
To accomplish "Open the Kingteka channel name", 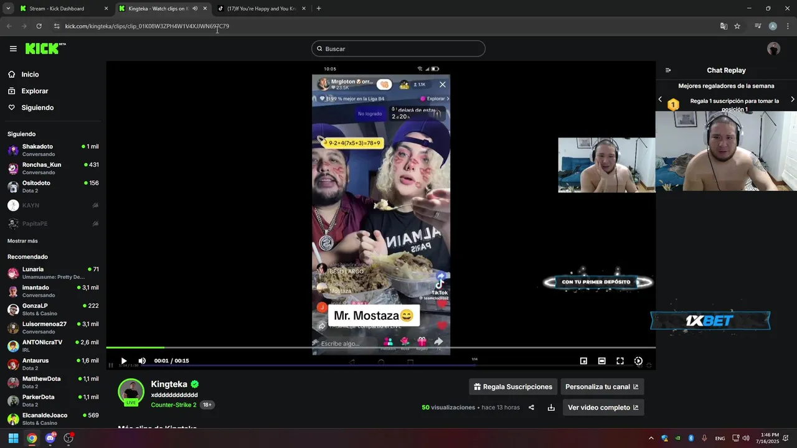I will 169,385.
